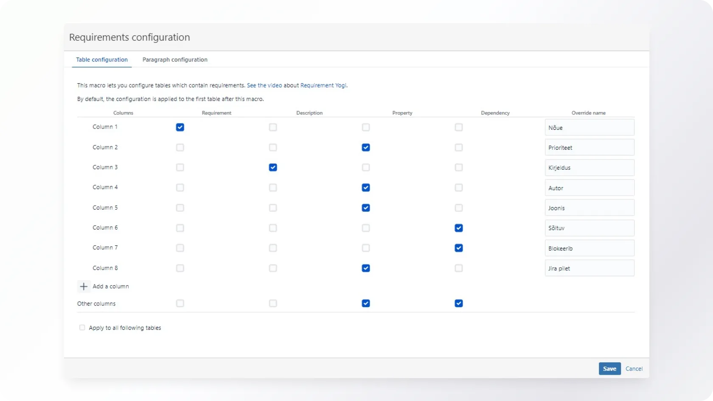Uncheck Requirement for Column 1
Screen dimensions: 713x401
pos(180,127)
